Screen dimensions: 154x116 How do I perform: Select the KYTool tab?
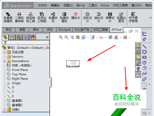[x=116, y=30]
